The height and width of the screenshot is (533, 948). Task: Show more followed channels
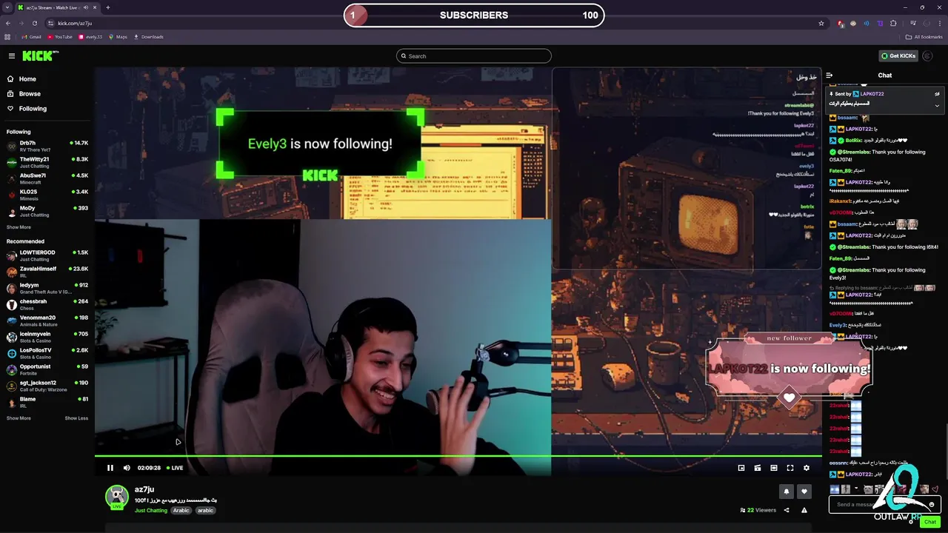pos(19,227)
